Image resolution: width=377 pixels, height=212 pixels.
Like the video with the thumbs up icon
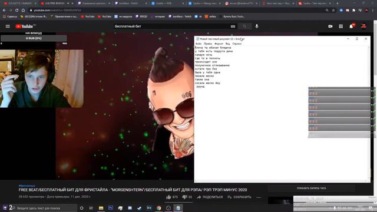(x=168, y=197)
